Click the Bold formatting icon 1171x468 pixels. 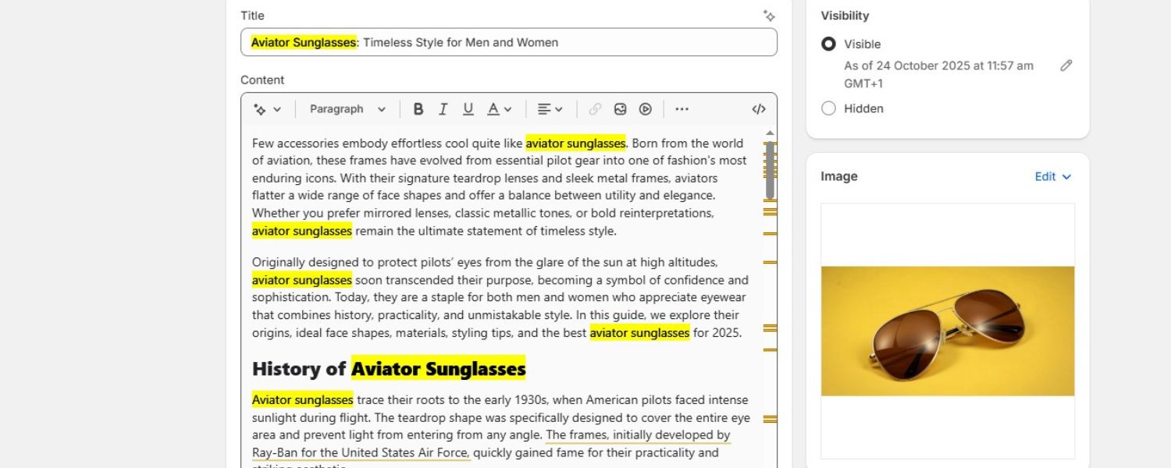(x=418, y=109)
